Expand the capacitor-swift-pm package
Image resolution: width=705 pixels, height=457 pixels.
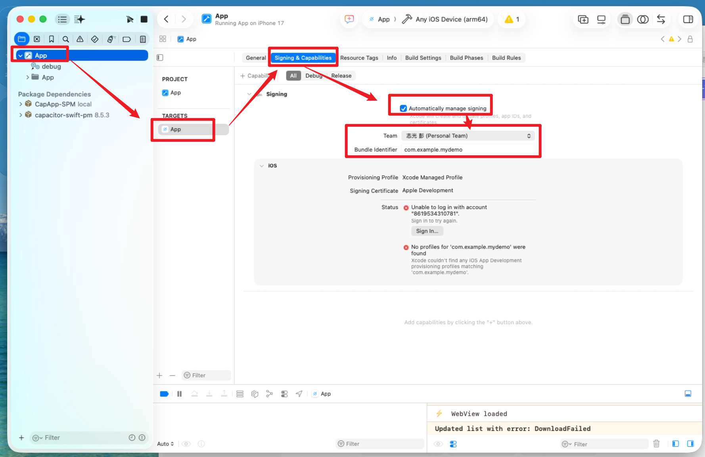tap(21, 115)
